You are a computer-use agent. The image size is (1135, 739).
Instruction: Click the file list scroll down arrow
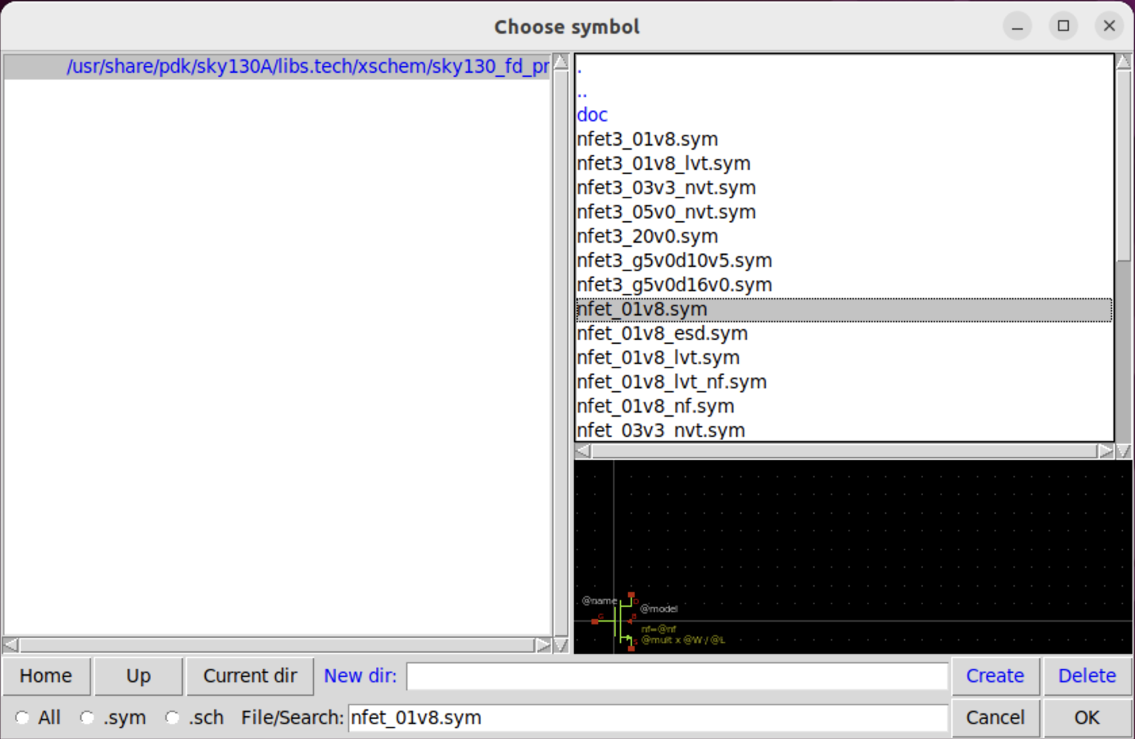pyautogui.click(x=1124, y=451)
